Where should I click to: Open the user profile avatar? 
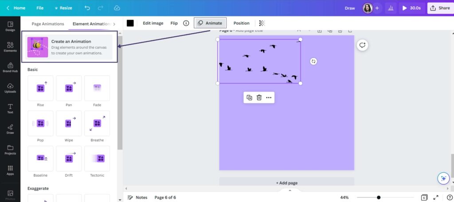pos(368,8)
